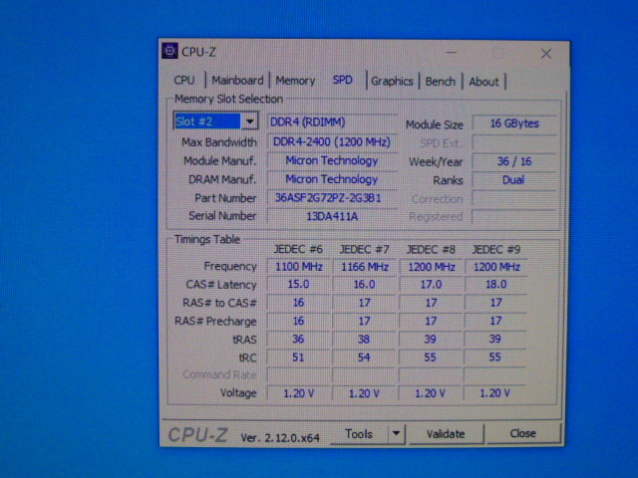Click the Validate button
Screen dimensions: 638x478
pyautogui.click(x=446, y=434)
